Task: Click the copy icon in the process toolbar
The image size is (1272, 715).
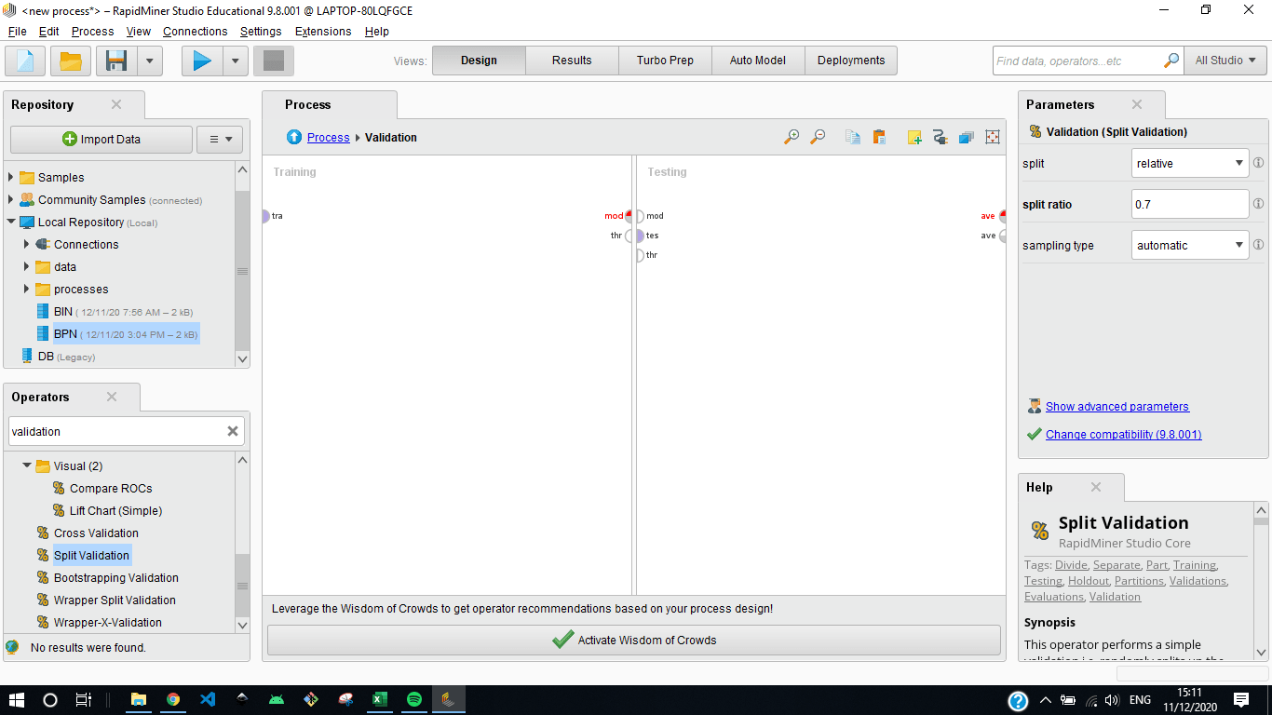Action: [x=853, y=137]
